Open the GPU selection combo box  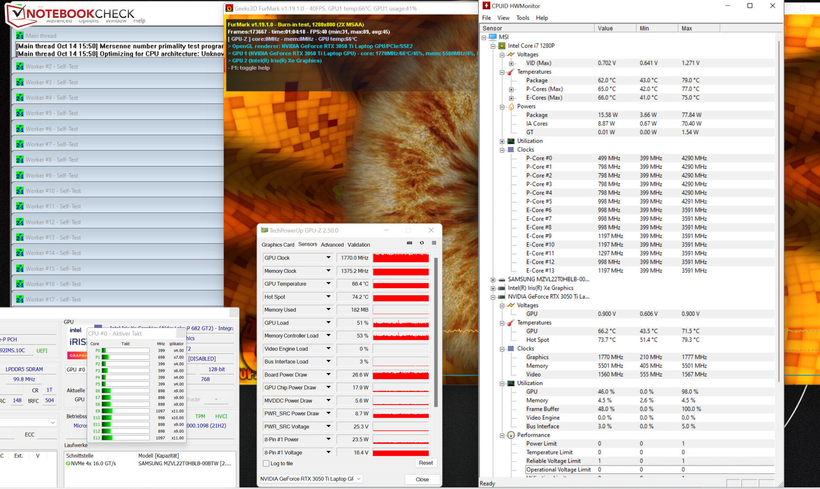click(x=311, y=479)
